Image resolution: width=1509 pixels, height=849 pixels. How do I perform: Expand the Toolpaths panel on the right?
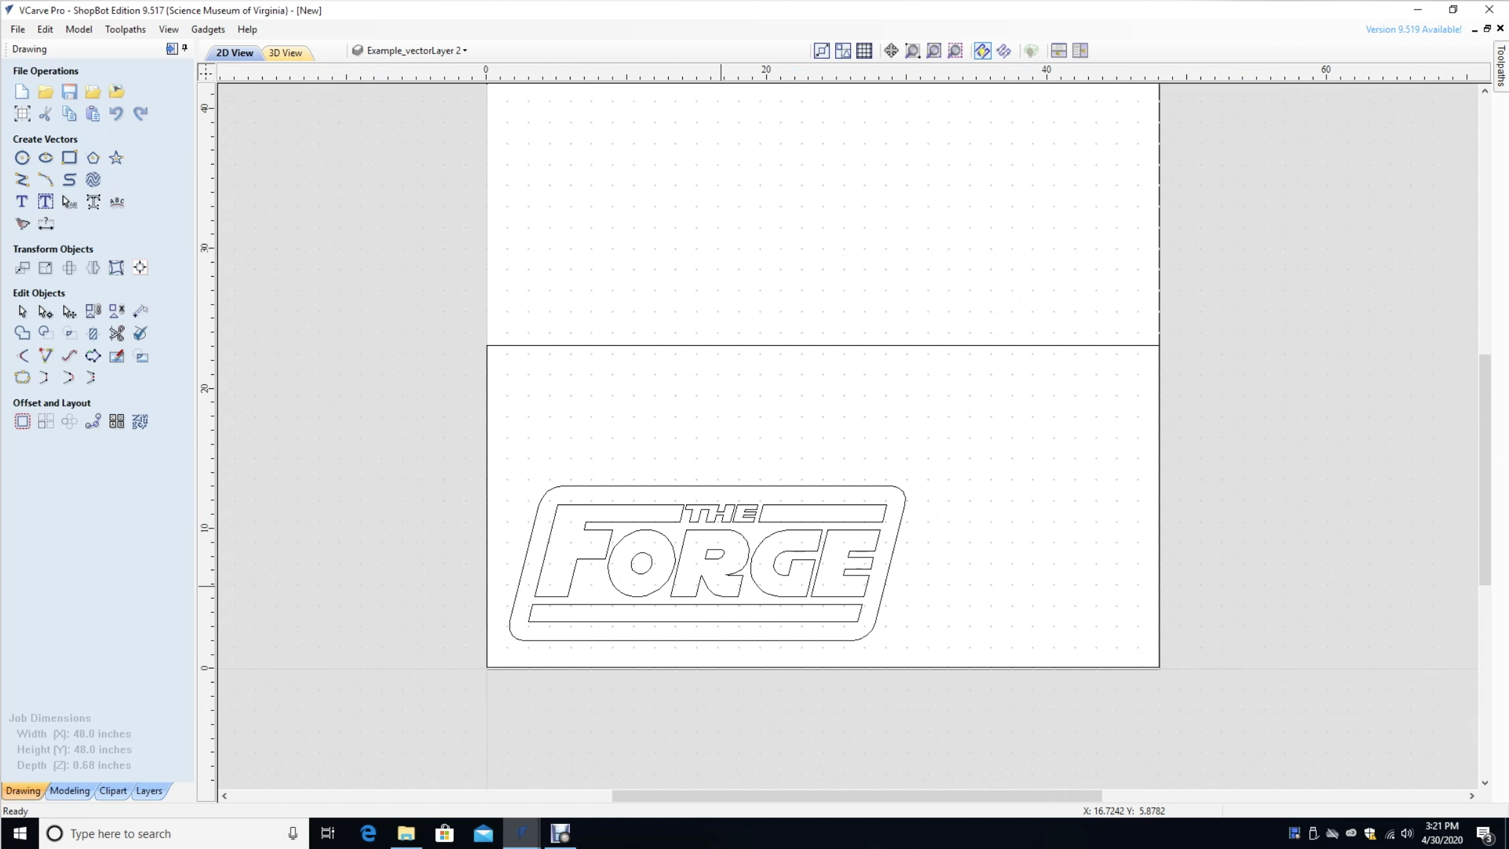[x=1502, y=65]
